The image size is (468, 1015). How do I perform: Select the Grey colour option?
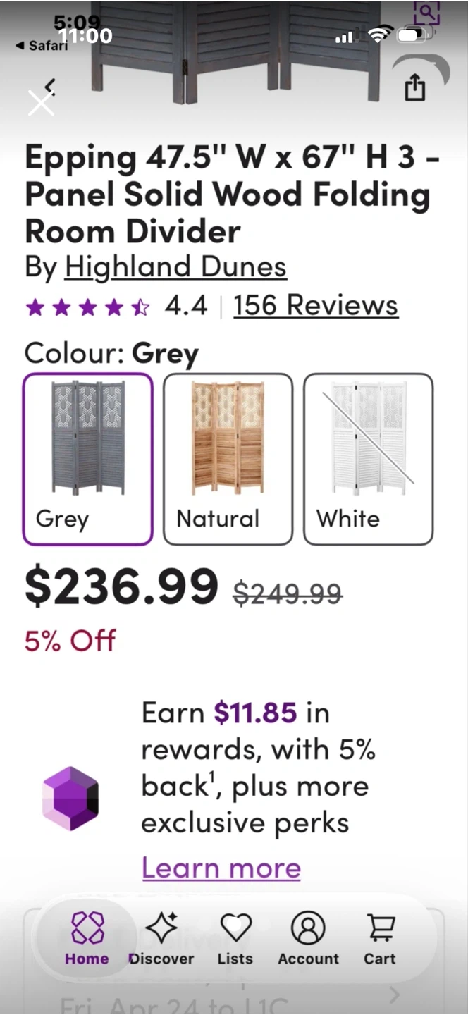click(88, 459)
